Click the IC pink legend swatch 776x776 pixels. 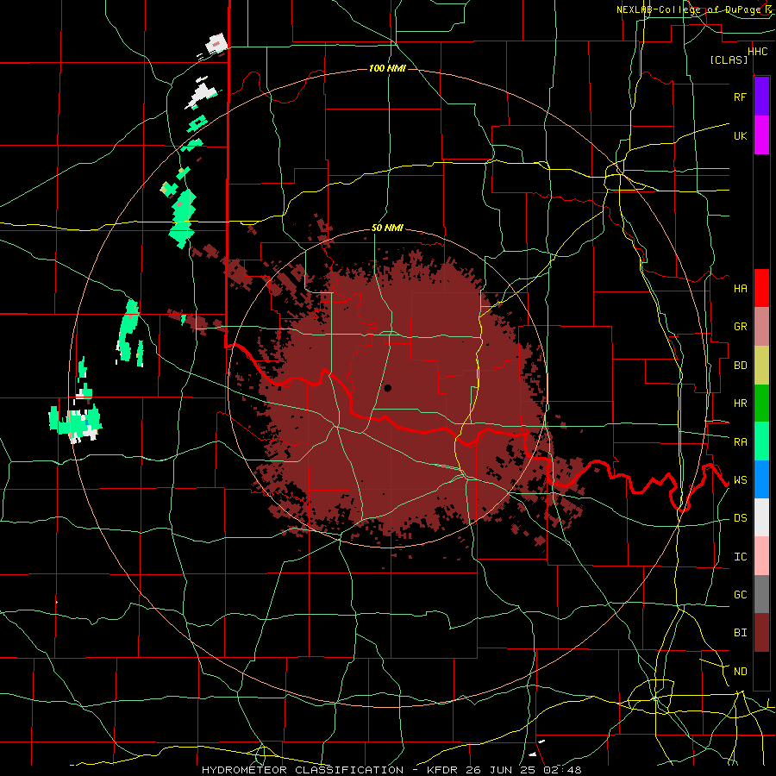pyautogui.click(x=761, y=556)
